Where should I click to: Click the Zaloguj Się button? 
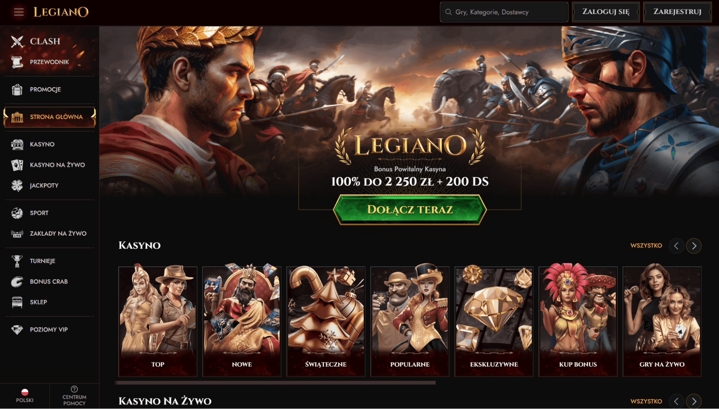coord(606,12)
